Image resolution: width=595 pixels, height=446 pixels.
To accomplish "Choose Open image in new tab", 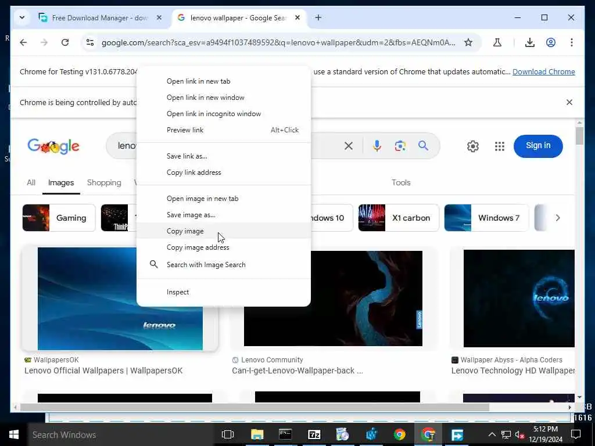I will [x=224, y=199].
